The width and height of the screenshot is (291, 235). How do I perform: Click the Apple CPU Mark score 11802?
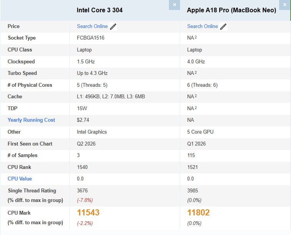(x=198, y=213)
